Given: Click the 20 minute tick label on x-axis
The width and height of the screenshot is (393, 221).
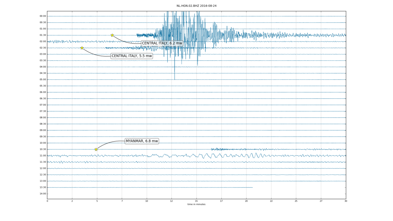Looking at the screenshot, I should click(x=246, y=201).
